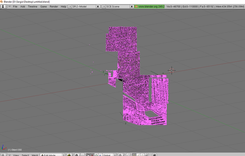The width and height of the screenshot is (245, 156).
Task: Toggle the snap magnet icon
Action: click(x=128, y=155)
